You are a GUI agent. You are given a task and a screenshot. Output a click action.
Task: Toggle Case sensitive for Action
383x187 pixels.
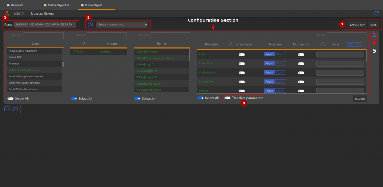click(x=301, y=55)
